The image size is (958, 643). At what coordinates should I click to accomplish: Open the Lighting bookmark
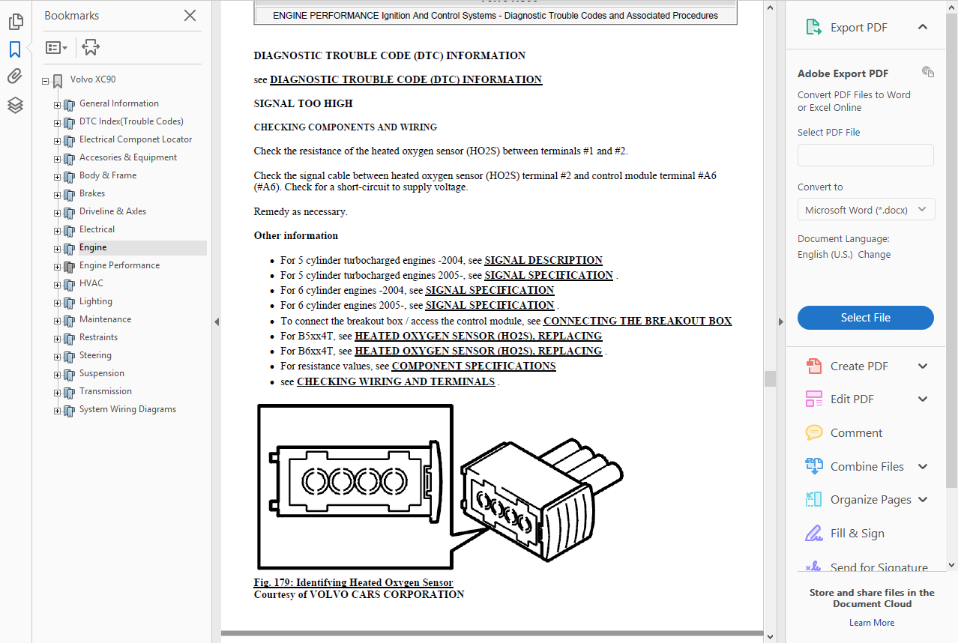(96, 301)
